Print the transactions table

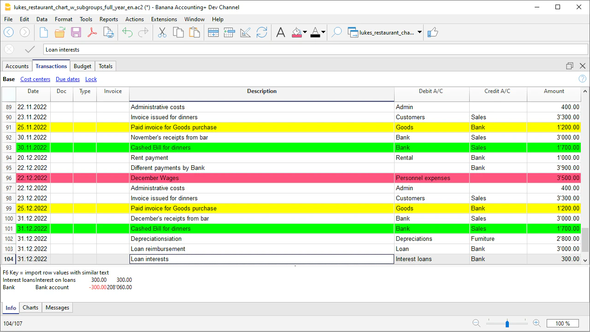tap(109, 32)
